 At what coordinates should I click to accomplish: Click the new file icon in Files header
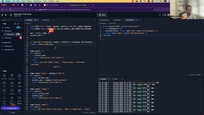click(x=15, y=24)
